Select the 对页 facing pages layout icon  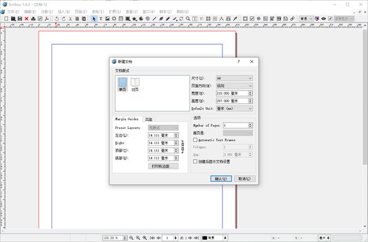pyautogui.click(x=135, y=84)
